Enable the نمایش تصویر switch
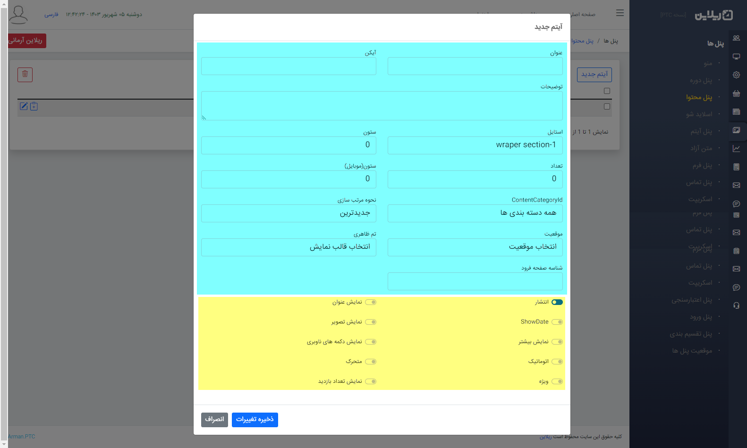 click(x=371, y=322)
